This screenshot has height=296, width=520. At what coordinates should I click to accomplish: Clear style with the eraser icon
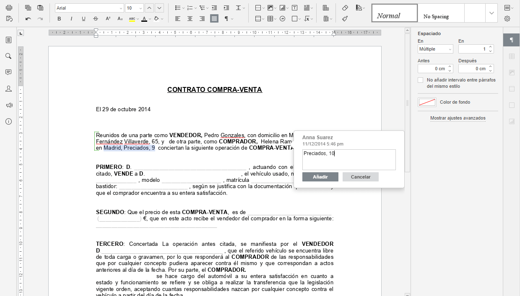345,8
